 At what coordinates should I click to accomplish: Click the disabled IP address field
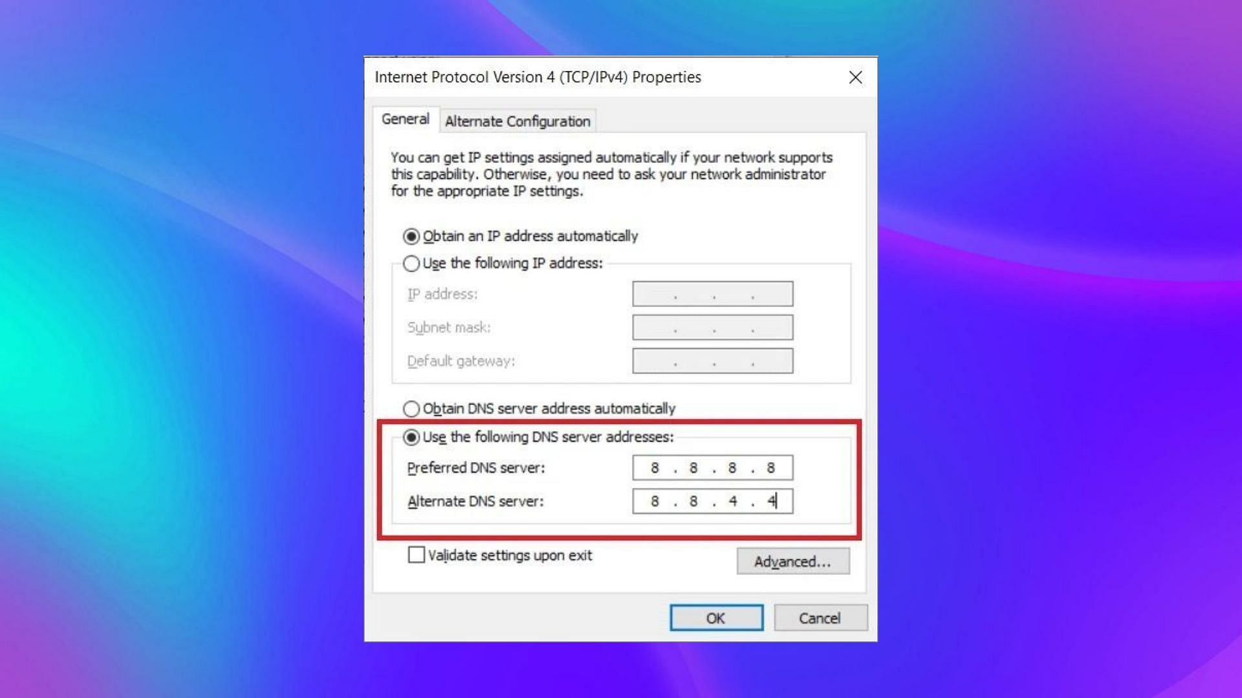[712, 294]
